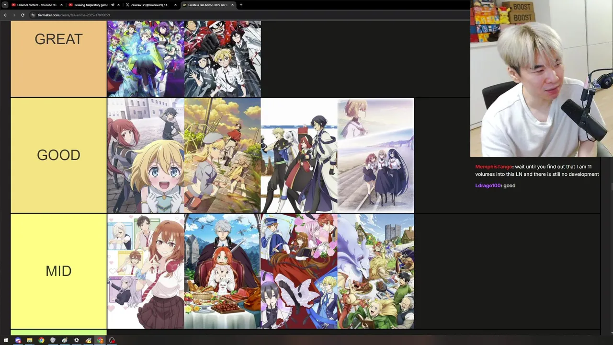Open the Paint palette app in taskbar

tap(65, 341)
